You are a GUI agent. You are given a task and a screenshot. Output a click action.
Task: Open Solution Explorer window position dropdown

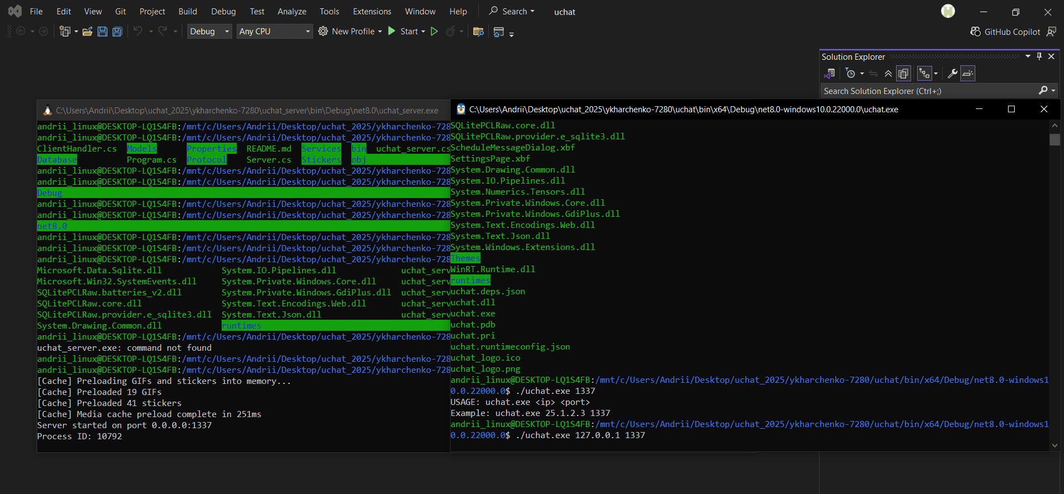(x=1027, y=56)
